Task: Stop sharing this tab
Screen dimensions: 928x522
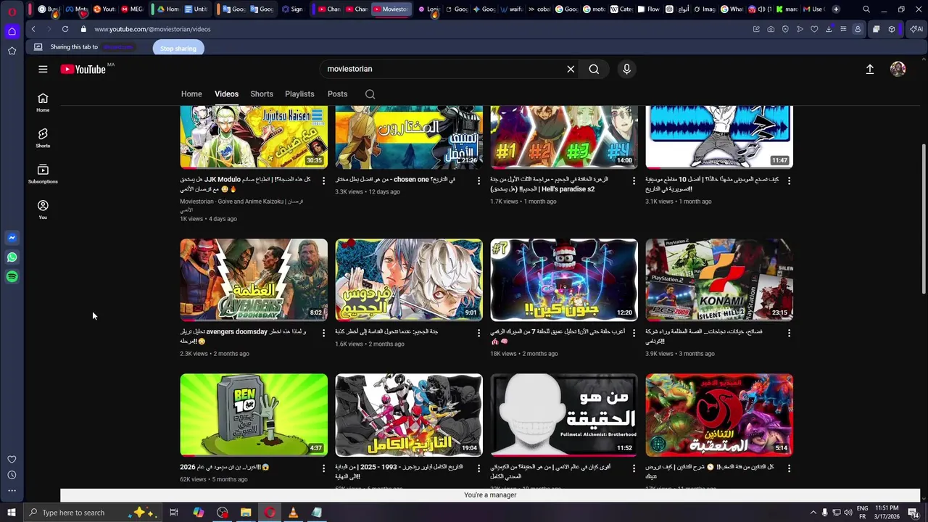Action: (x=178, y=48)
